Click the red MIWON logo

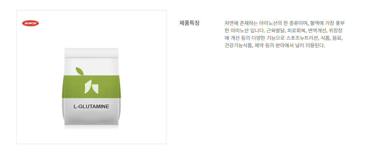(x=30, y=23)
